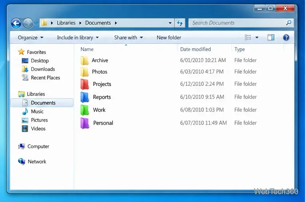The image size is (305, 202).
Task: Select the yellow Archive folder icon
Action: (84, 60)
